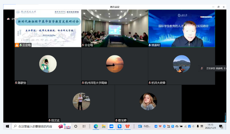
Task: Click the muted mic icon beside 杭师大欧荣
Action: [x=150, y=83]
